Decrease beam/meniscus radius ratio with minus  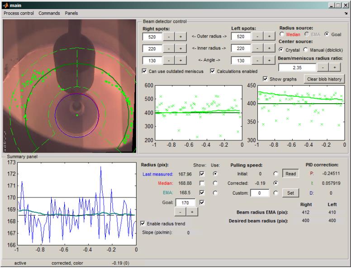coord(323,67)
